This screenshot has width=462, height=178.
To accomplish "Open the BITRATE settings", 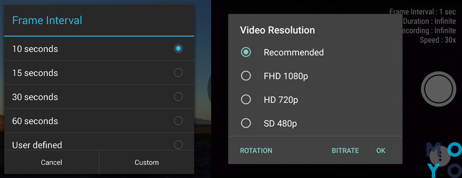I will [345, 151].
